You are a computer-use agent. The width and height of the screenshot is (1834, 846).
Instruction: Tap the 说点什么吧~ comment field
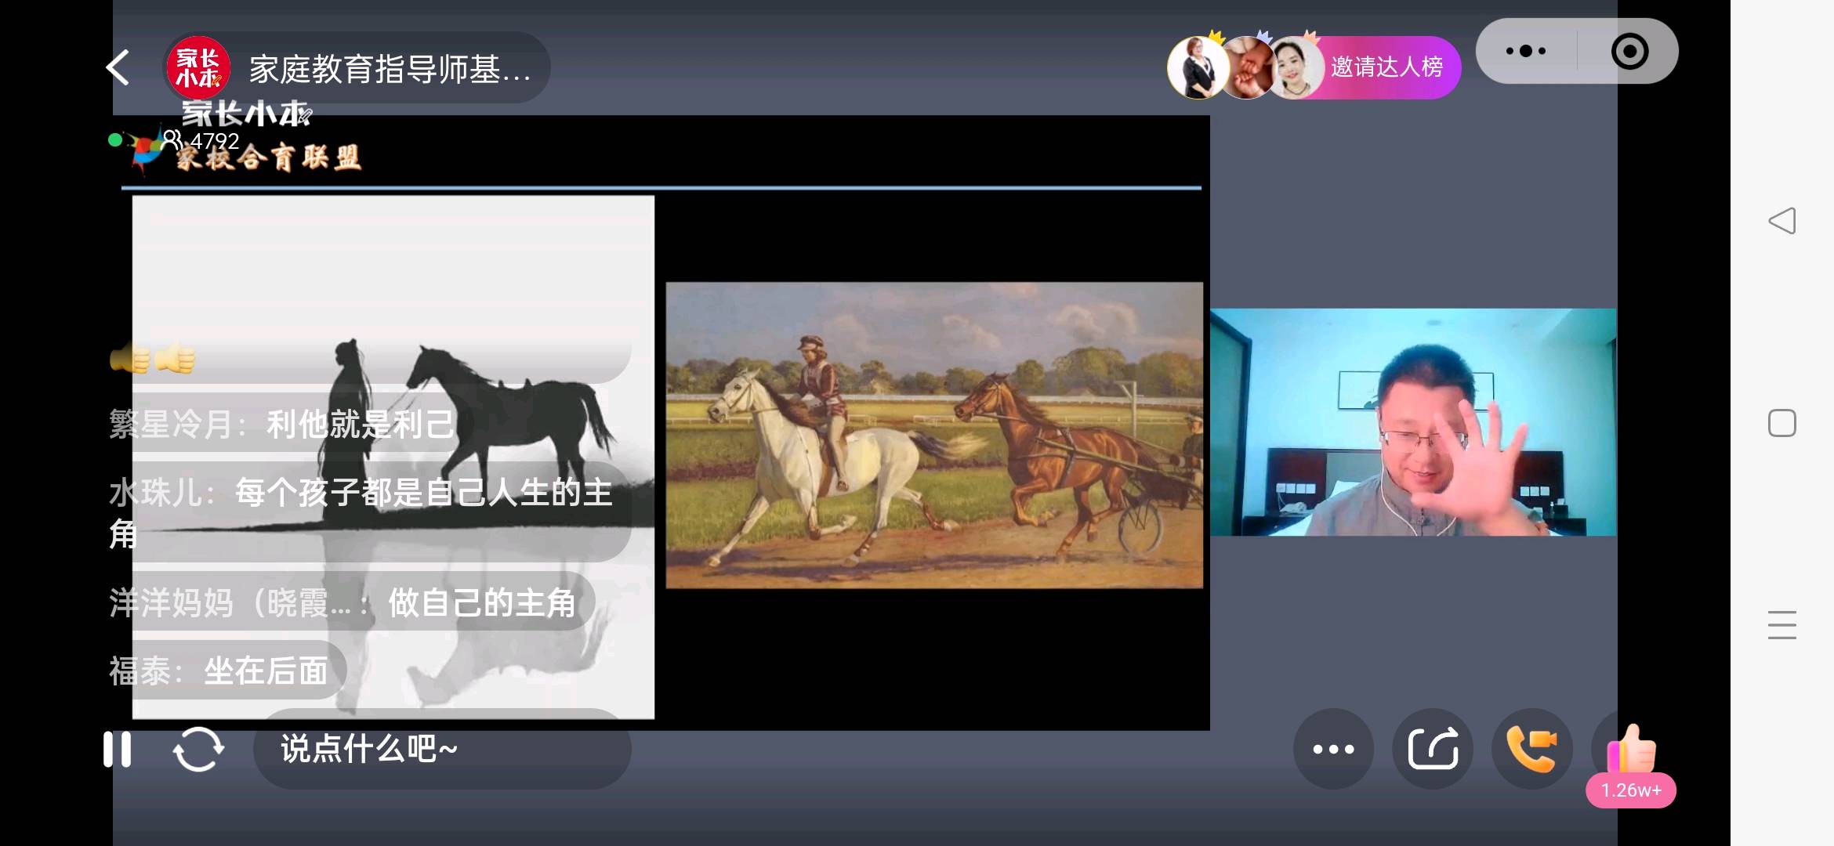pyautogui.click(x=442, y=749)
